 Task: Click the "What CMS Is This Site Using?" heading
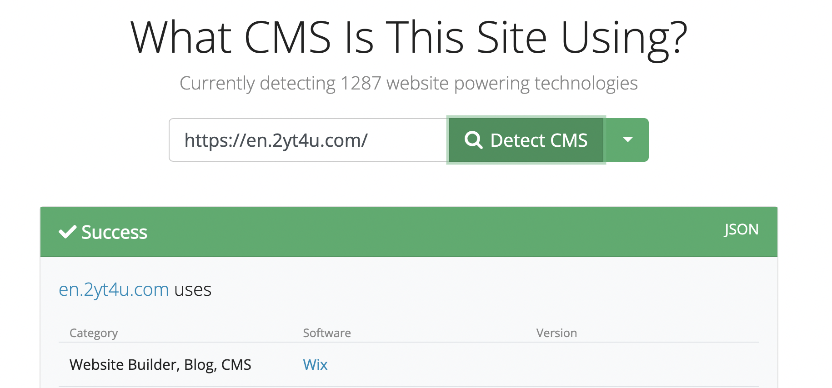coord(409,37)
